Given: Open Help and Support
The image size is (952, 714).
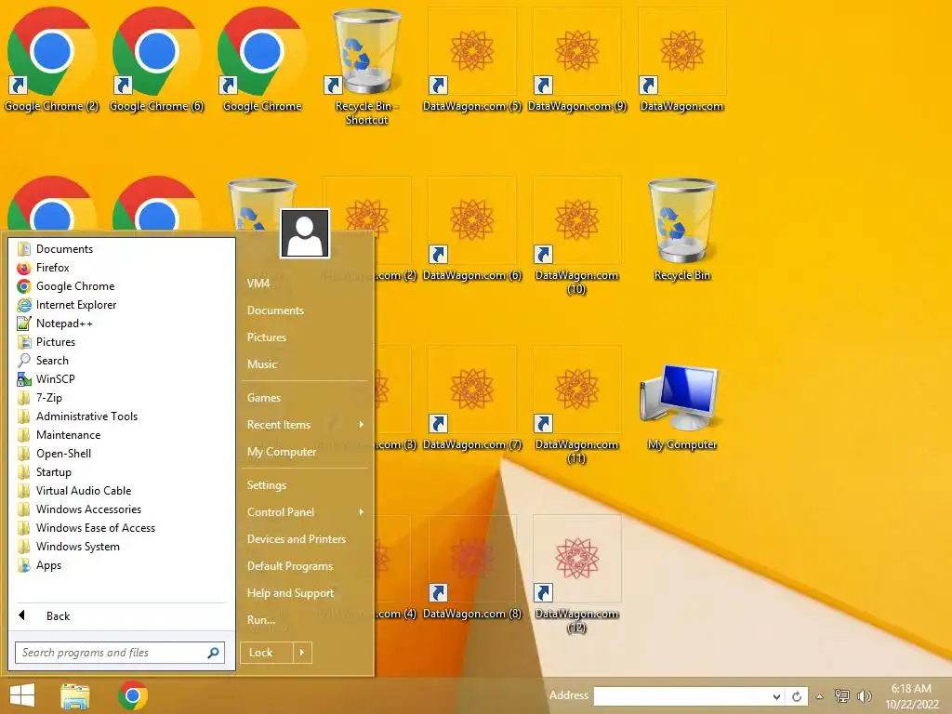Looking at the screenshot, I should tap(290, 593).
